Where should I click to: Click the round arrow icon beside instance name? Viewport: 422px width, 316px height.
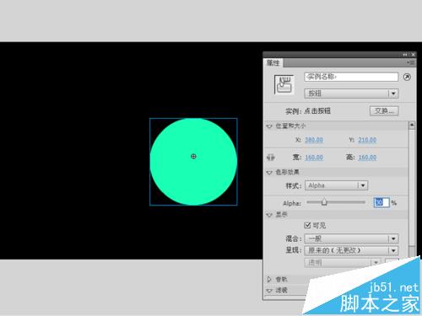[x=407, y=77]
